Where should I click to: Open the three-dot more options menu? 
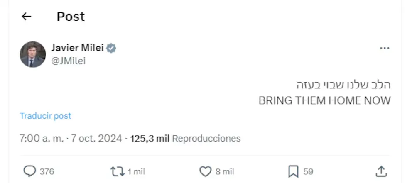[385, 49]
